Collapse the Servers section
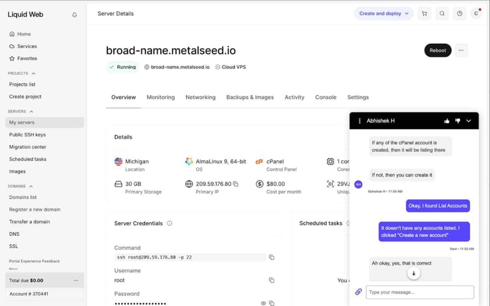The image size is (490, 306). (x=31, y=112)
